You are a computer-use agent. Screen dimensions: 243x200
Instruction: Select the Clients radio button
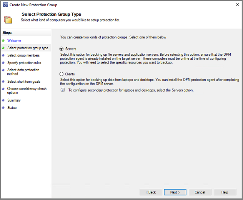[62, 74]
